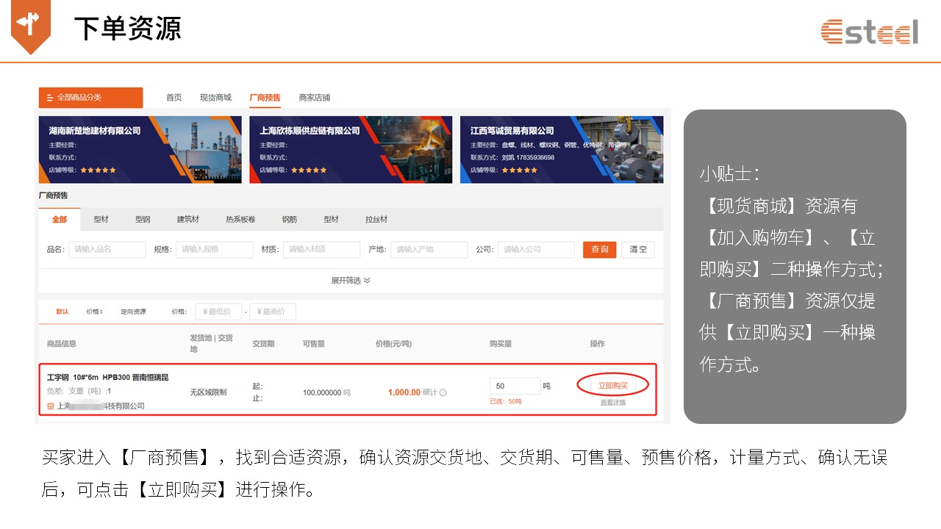Focus the 规格 input field
The height and width of the screenshot is (529, 941).
click(215, 250)
